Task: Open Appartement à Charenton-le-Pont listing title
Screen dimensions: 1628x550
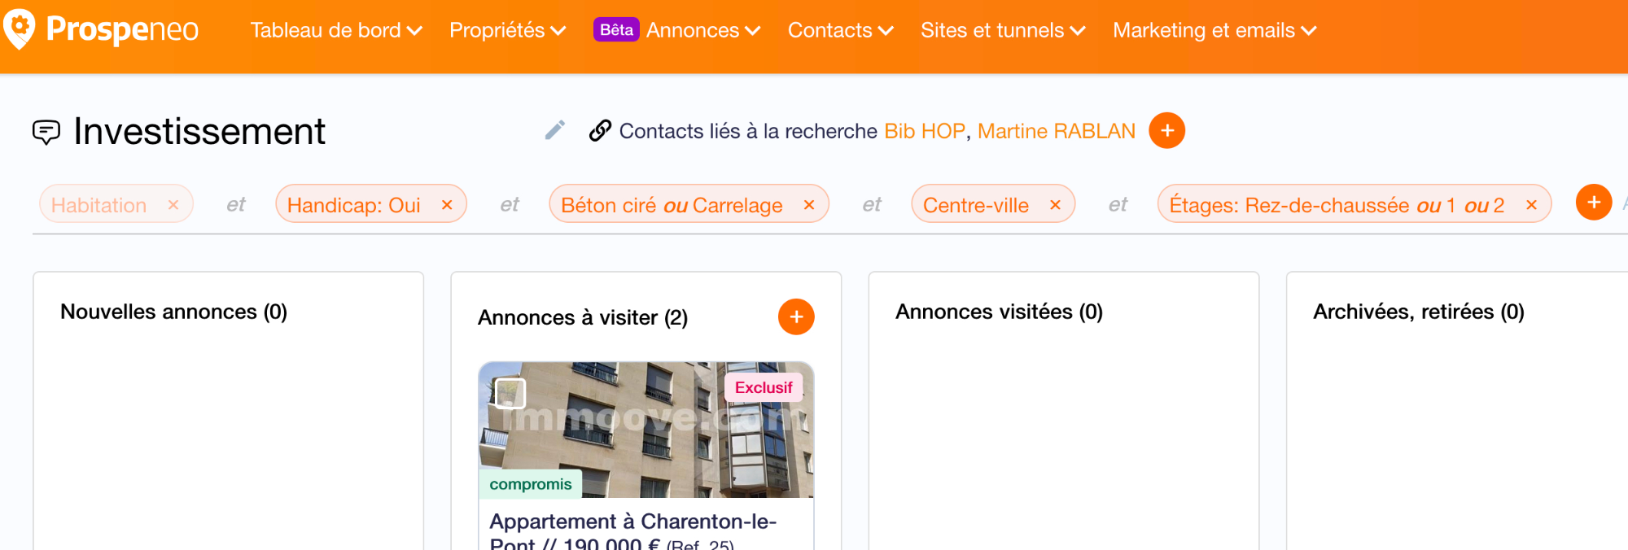Action: [x=633, y=531]
